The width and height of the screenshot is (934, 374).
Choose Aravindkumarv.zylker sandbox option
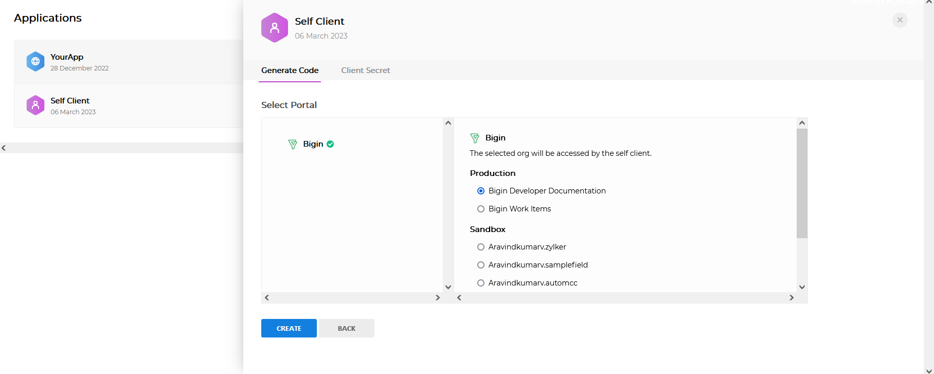tap(481, 247)
